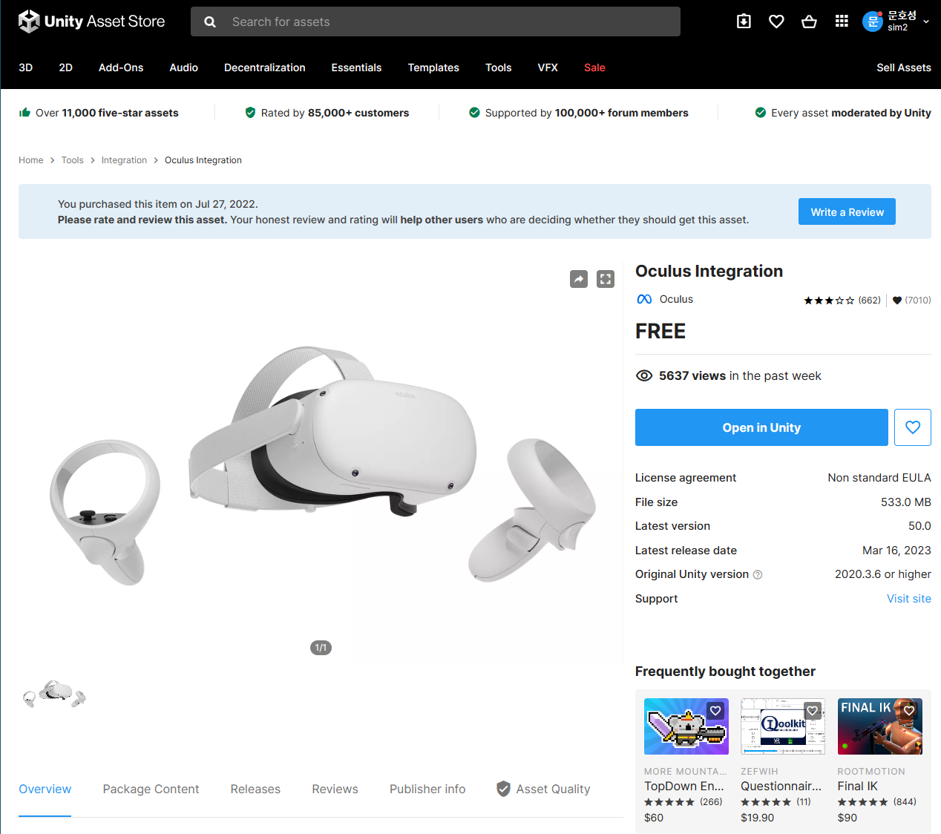
Task: Click the Visit site support link
Action: pyautogui.click(x=909, y=599)
